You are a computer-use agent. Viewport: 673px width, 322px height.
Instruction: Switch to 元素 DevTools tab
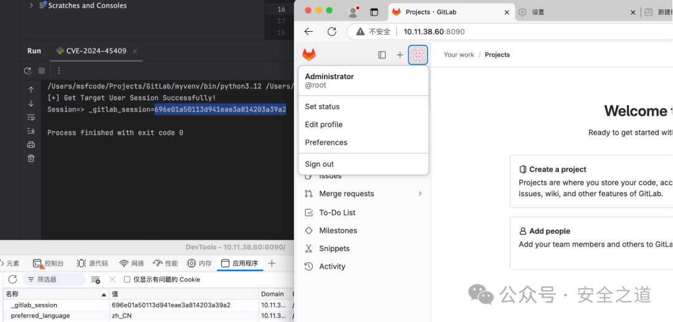pos(10,263)
